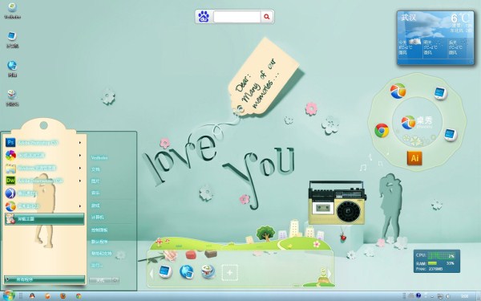Click the 桌秀 logo at top of circular launcher
This screenshot has height=301, width=481.
398,91
